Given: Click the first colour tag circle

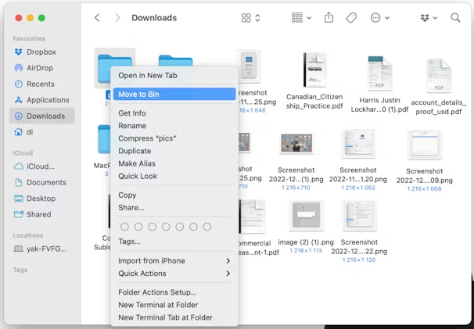Looking at the screenshot, I should (x=124, y=227).
